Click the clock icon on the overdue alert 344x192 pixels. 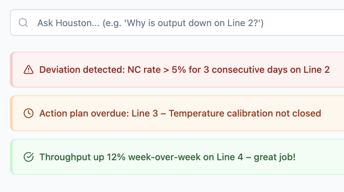pos(29,113)
